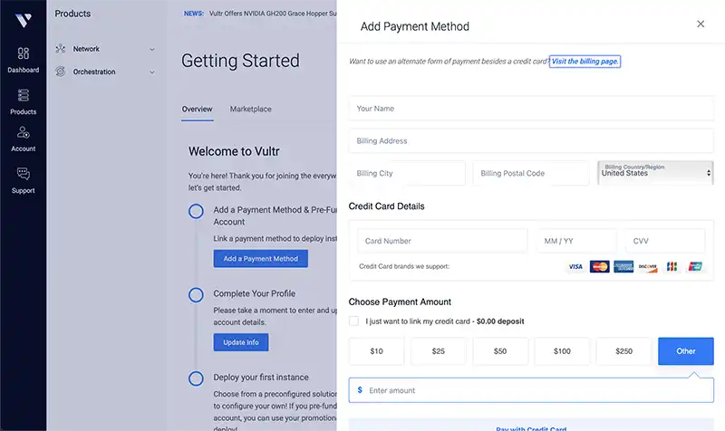This screenshot has height=431, width=725.
Task: Focus the Your Name field
Action: (531, 109)
